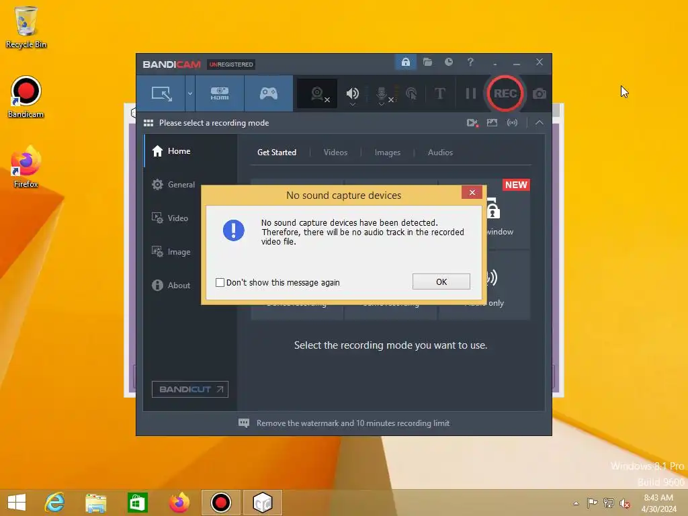The height and width of the screenshot is (516, 688).
Task: Toggle mouse click effect icon
Action: tap(411, 93)
